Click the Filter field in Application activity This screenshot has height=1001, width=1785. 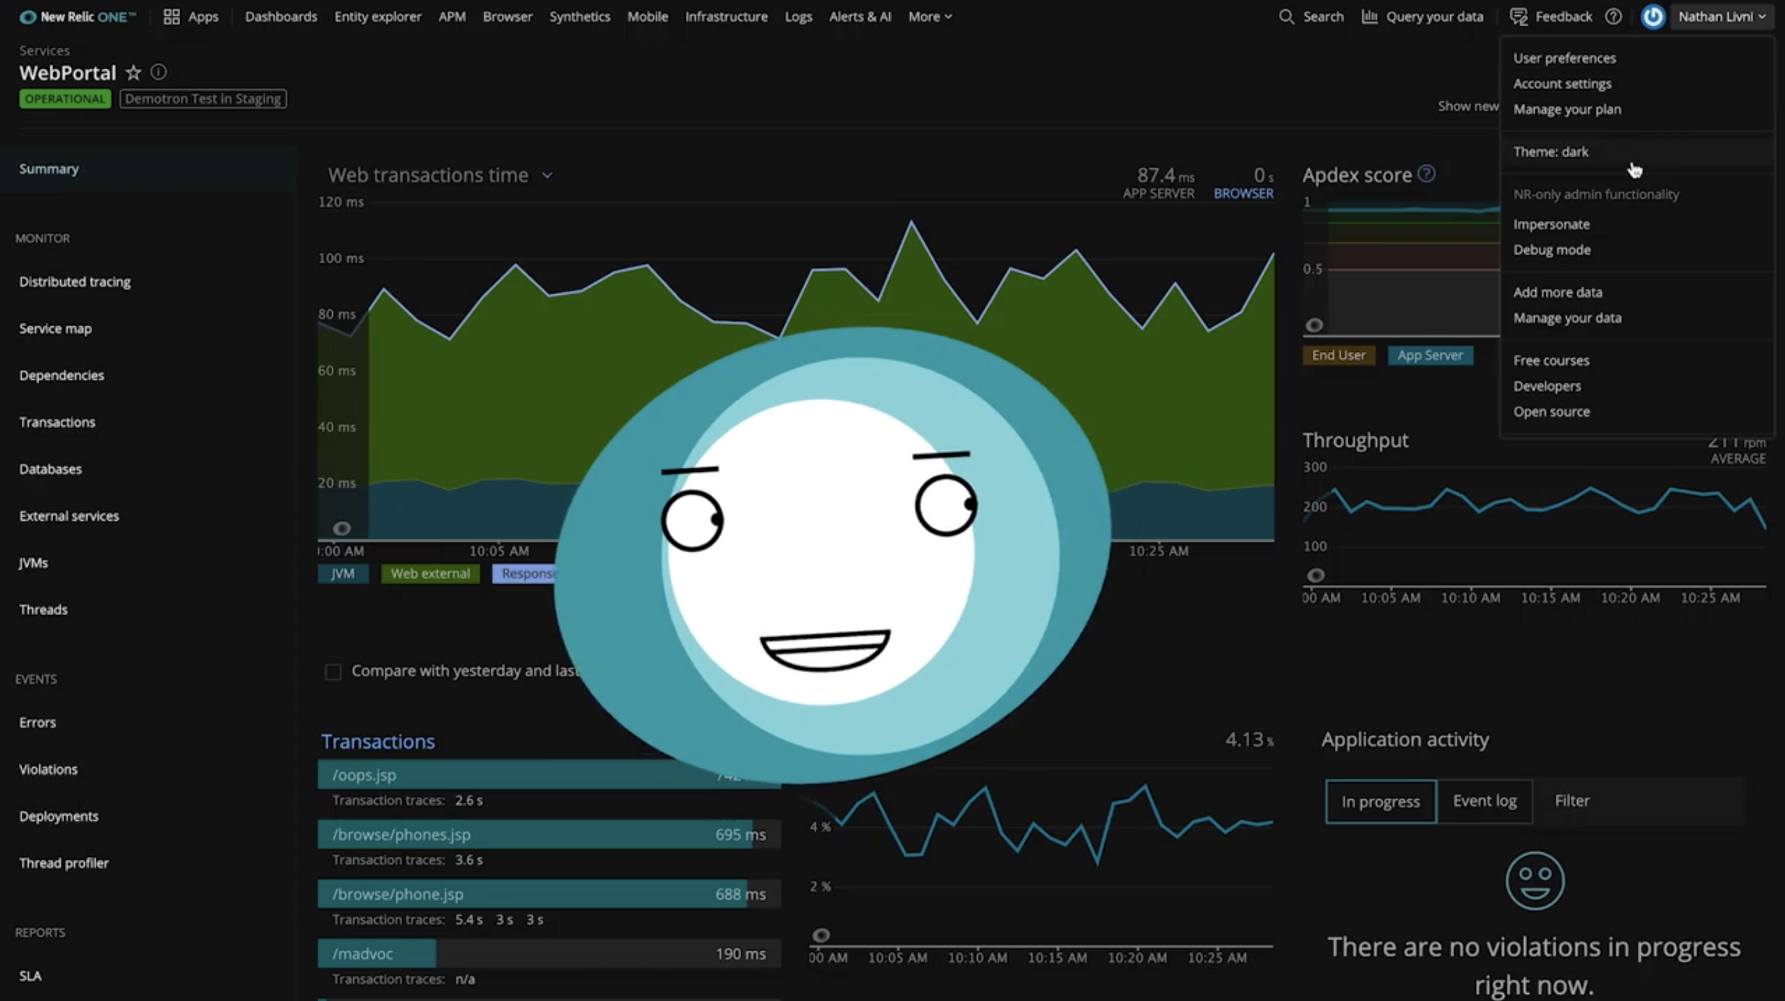(1638, 801)
